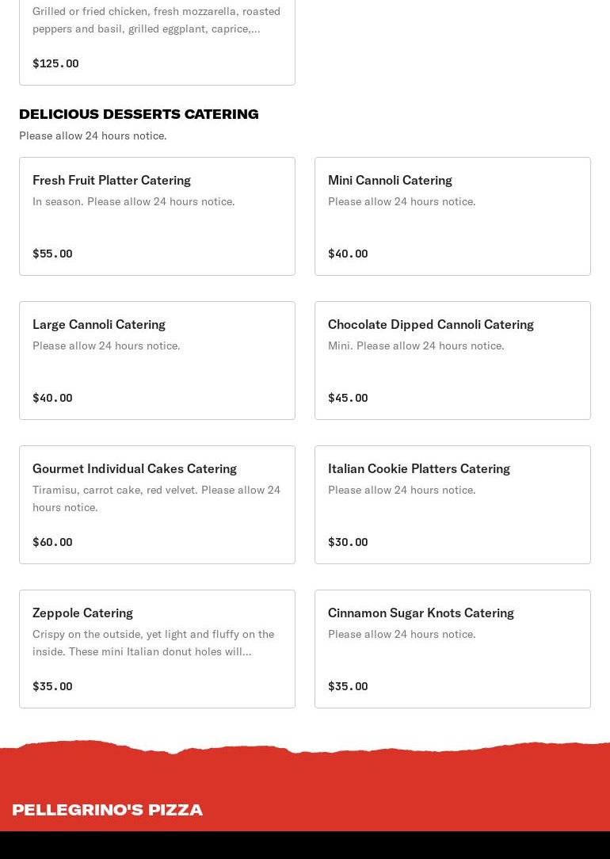Click the $55.00 fruit platter price
Image resolution: width=610 pixels, height=859 pixels.
(x=52, y=254)
